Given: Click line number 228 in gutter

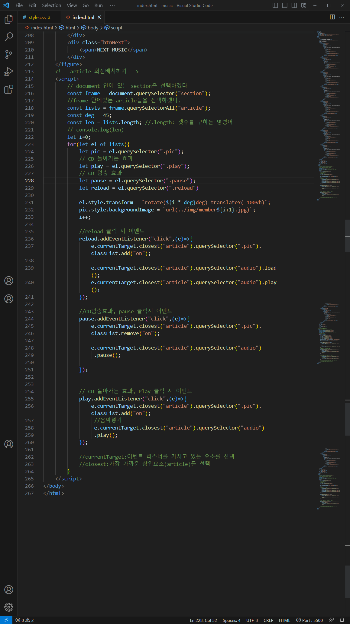Looking at the screenshot, I should [29, 181].
